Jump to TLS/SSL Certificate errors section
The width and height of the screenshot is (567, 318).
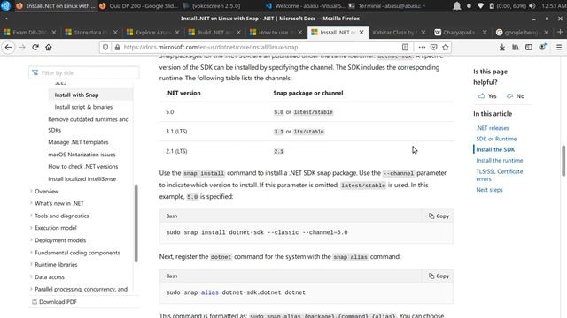click(500, 175)
